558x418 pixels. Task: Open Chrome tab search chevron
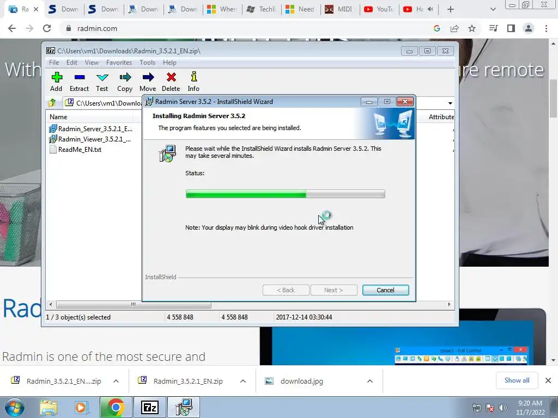pos(493,9)
